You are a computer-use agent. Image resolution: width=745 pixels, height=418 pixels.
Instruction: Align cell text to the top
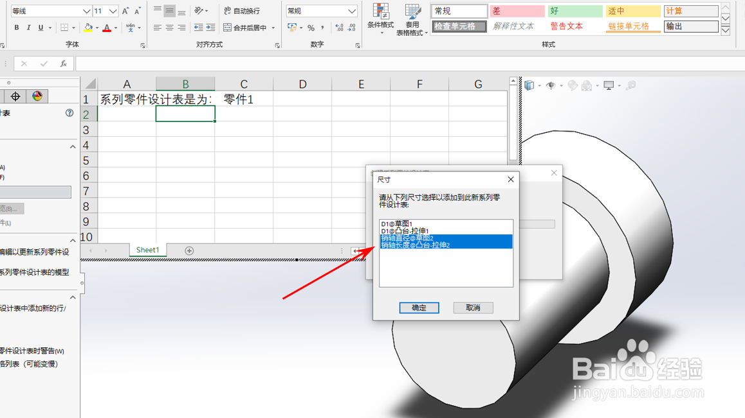click(157, 10)
